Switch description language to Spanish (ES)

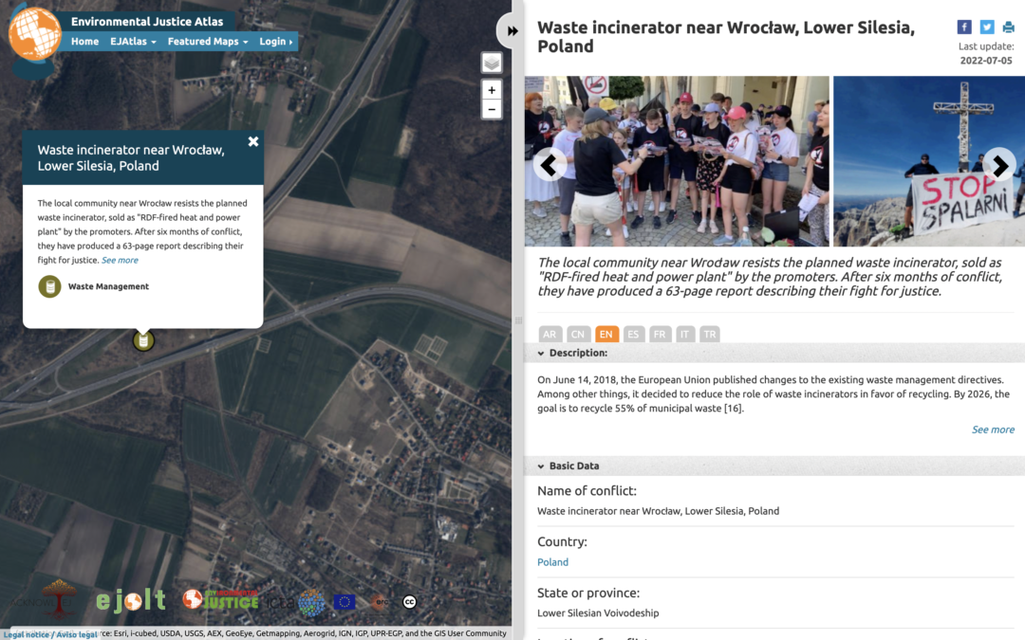pos(633,334)
